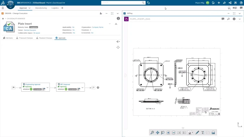Screen dimensions: 244x137
Task: Click the tag icon beside search bar
Action: click(x=149, y=3)
